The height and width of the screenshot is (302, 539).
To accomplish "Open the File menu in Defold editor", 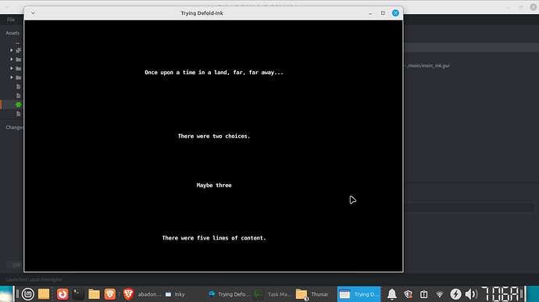I will point(11,20).
